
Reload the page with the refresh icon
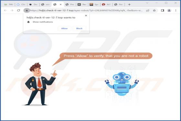(18, 10)
